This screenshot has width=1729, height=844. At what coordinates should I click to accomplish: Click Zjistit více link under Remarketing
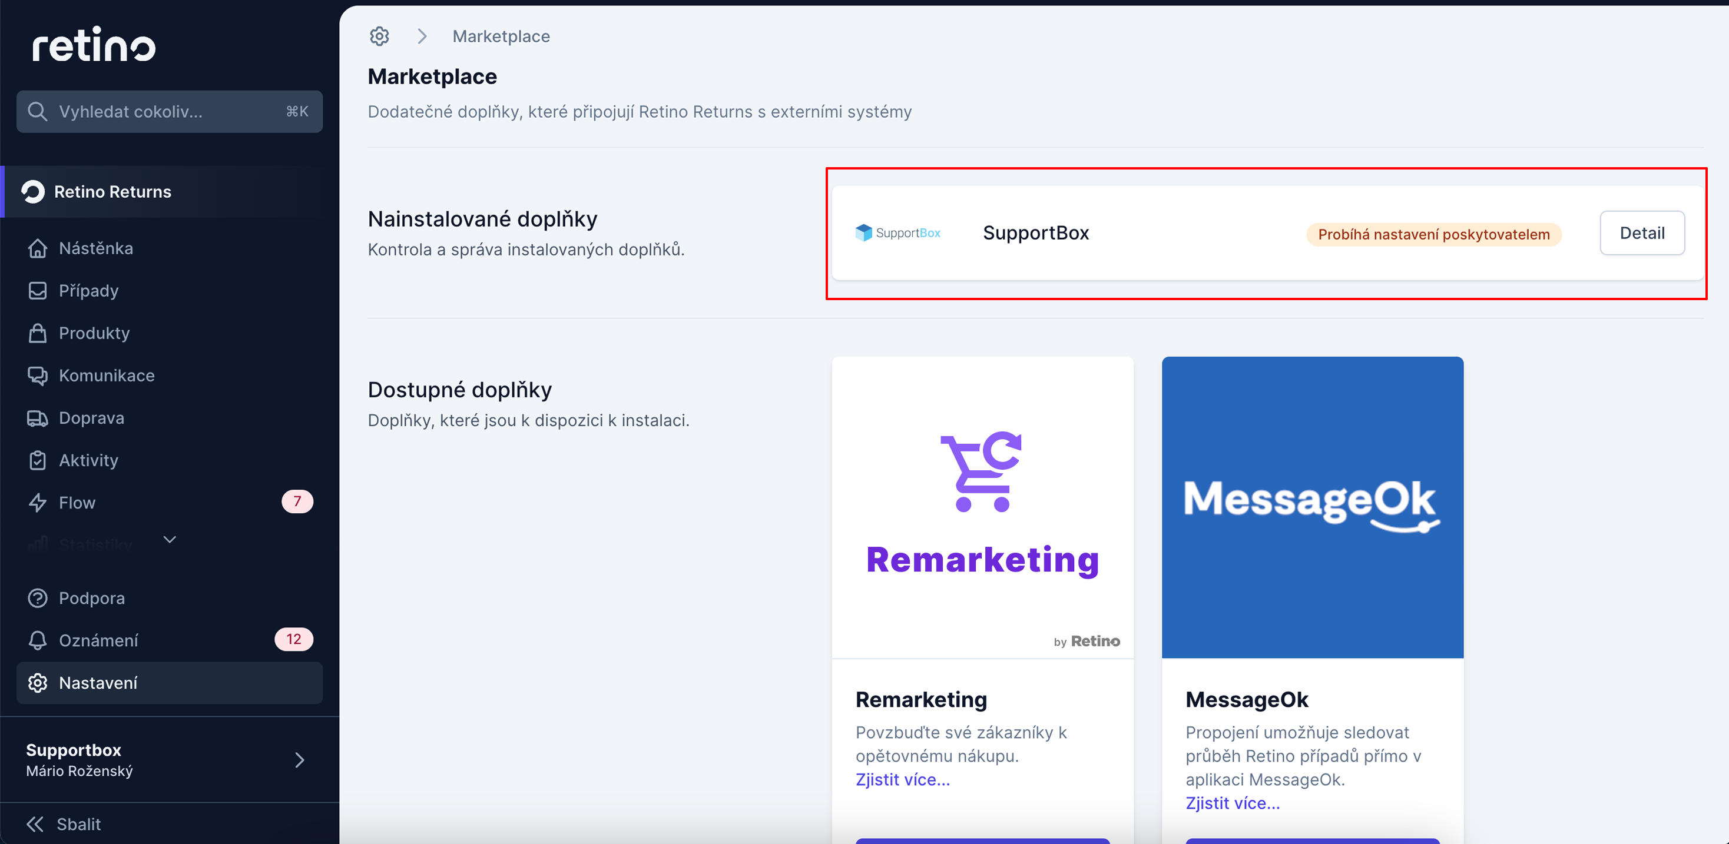pos(903,780)
